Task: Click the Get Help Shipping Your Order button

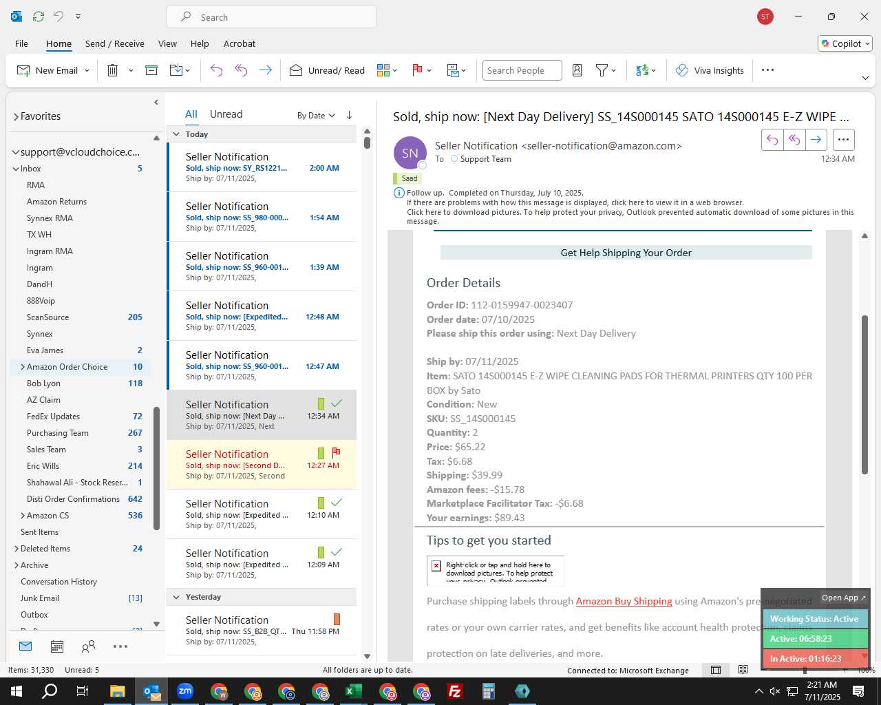Action: [626, 253]
